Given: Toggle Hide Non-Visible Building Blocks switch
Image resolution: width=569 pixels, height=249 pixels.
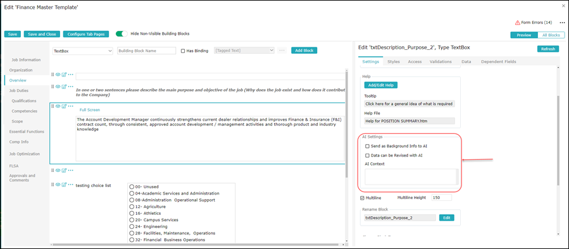Looking at the screenshot, I should (x=122, y=33).
